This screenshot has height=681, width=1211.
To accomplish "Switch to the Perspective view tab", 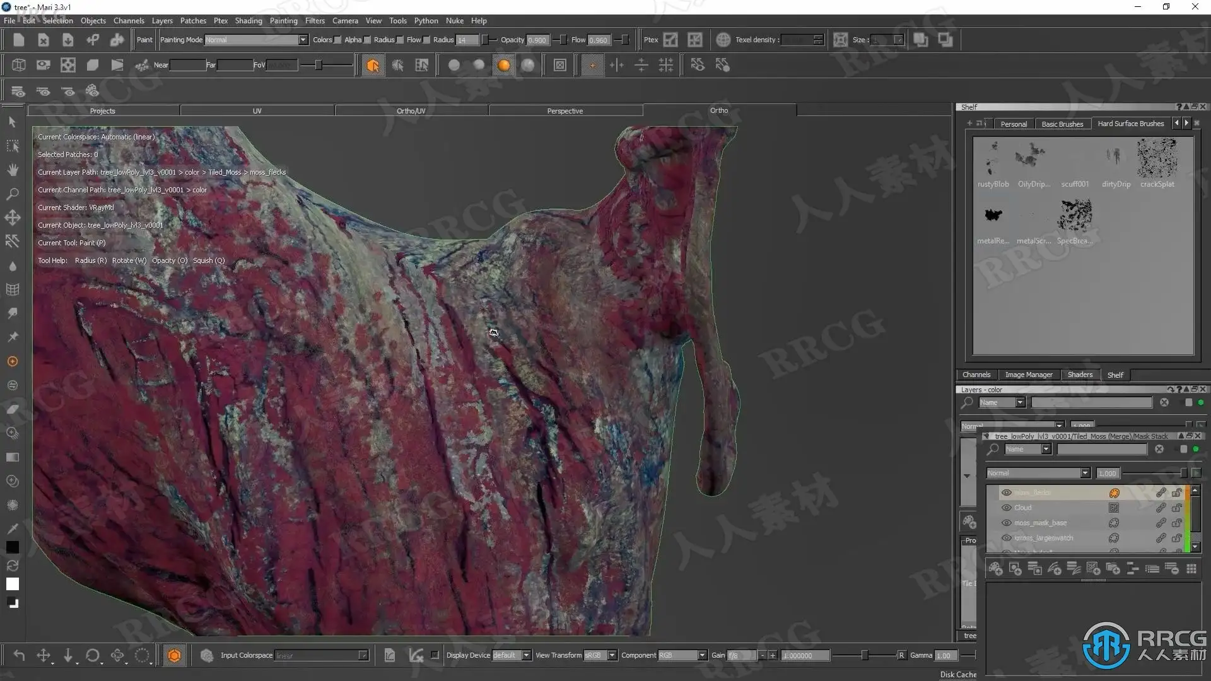I will coord(565,110).
